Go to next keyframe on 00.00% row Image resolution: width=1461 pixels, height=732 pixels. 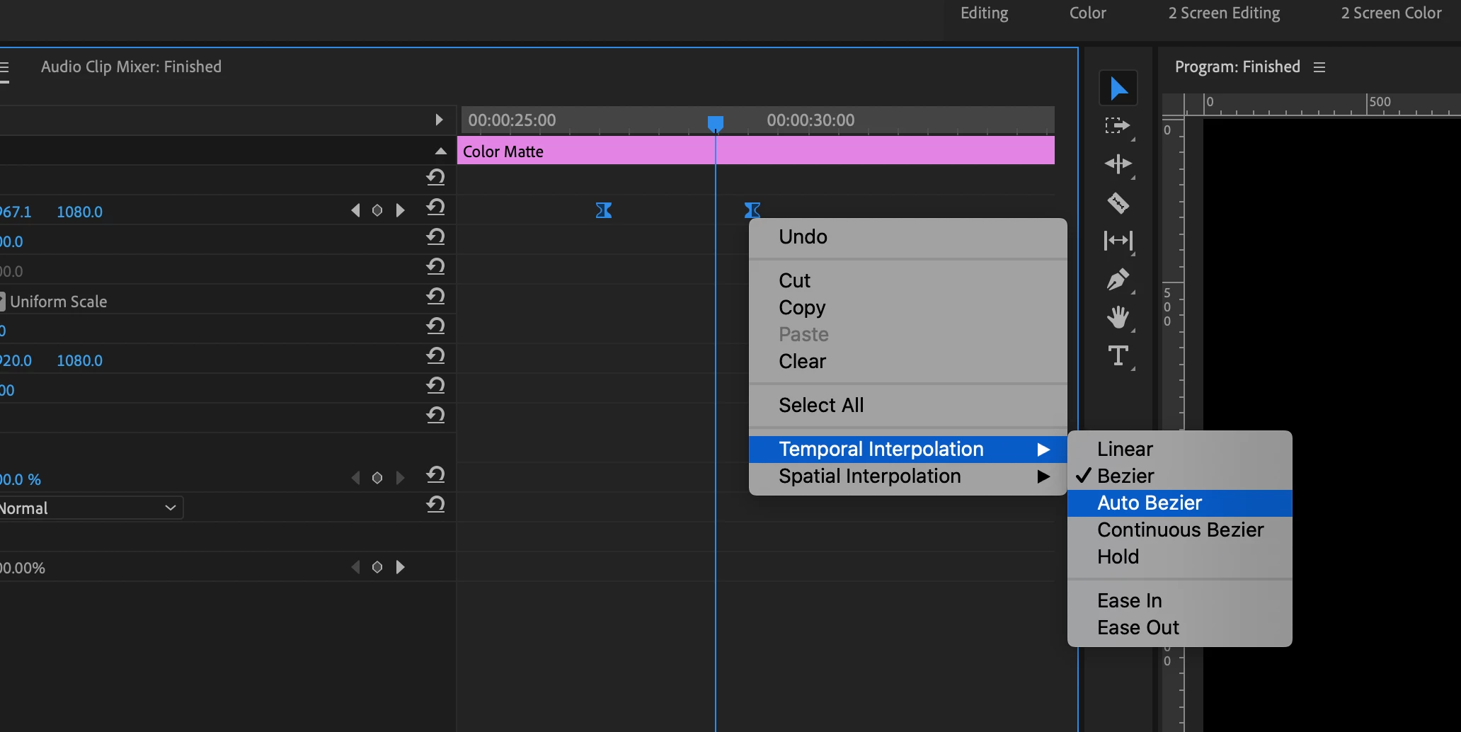pos(401,567)
